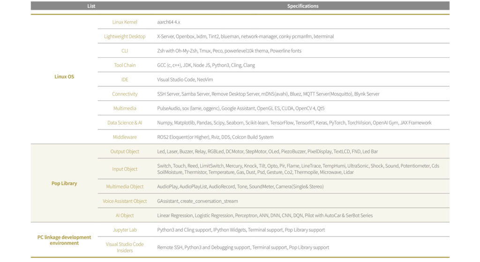480x262 pixels.
Task: Click the "Voice Assistant Object" row label
Action: coord(125,201)
